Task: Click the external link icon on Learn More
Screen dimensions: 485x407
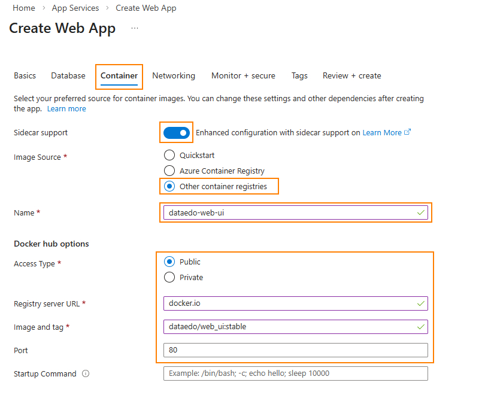Action: pyautogui.click(x=407, y=132)
